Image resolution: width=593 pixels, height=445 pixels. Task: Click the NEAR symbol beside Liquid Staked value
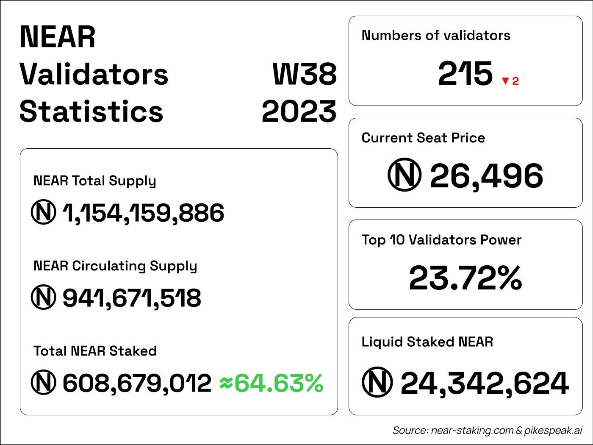coord(377,382)
